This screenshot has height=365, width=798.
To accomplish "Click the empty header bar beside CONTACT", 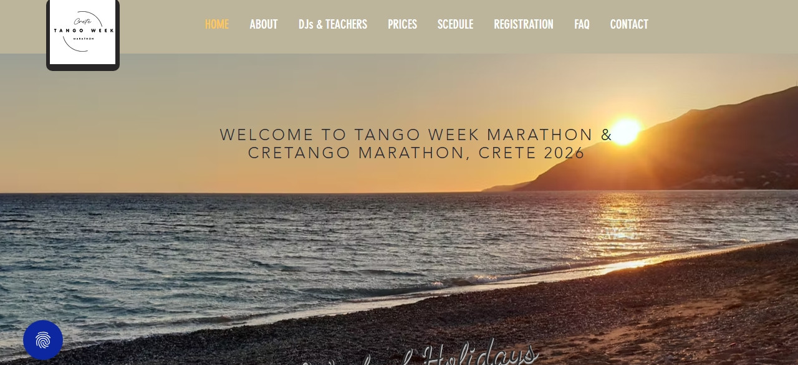I will tap(723, 26).
